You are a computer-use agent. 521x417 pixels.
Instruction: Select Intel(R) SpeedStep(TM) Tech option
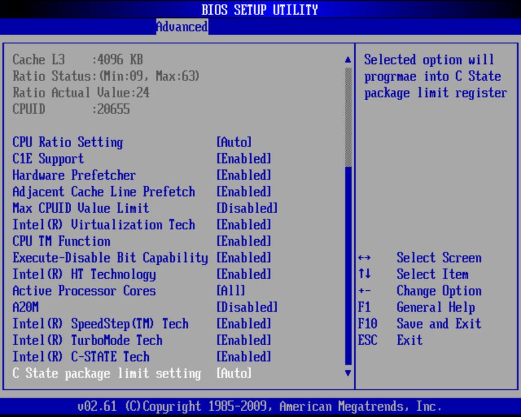click(x=100, y=324)
